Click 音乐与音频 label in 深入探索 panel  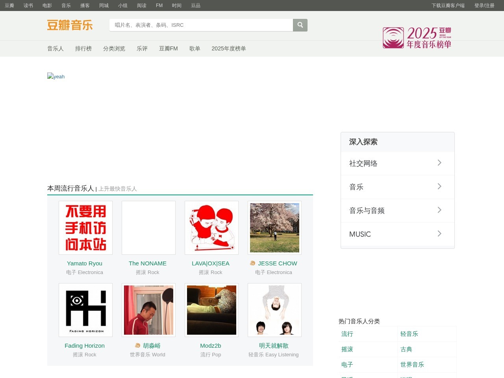click(x=367, y=211)
